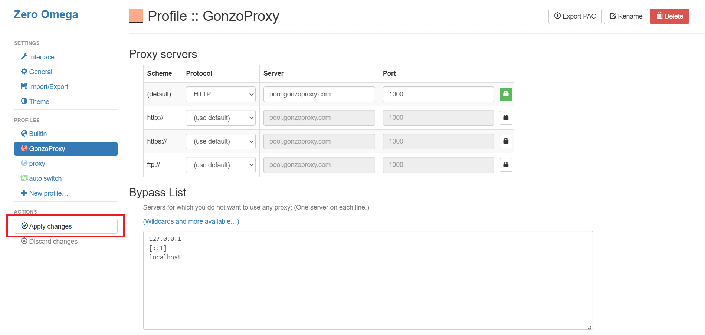The image size is (705, 335).
Task: Click the green lock icon in default row
Action: tap(506, 94)
